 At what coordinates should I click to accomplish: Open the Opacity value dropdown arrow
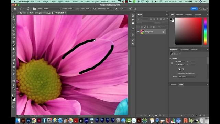click(74, 9)
